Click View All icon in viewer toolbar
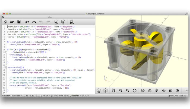This screenshot has width=190, height=109. point(114,90)
